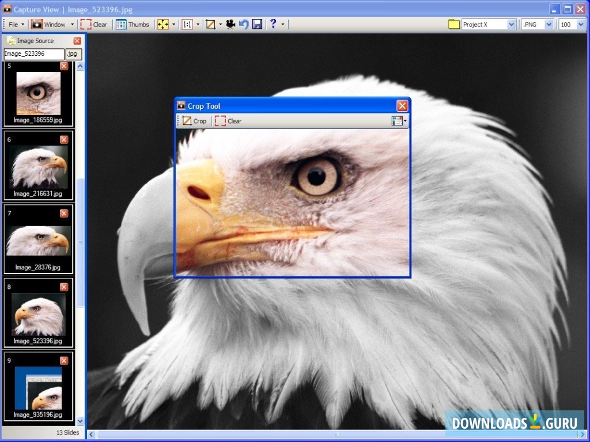Click the slide list vertical scrollbar thumb
Viewport: 590px width, 442px height.
[x=80, y=243]
